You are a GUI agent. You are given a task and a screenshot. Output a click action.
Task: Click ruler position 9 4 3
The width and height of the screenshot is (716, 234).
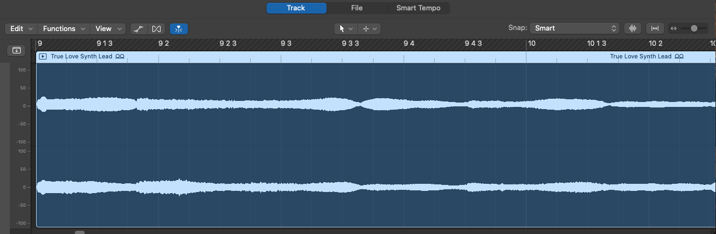coord(473,43)
